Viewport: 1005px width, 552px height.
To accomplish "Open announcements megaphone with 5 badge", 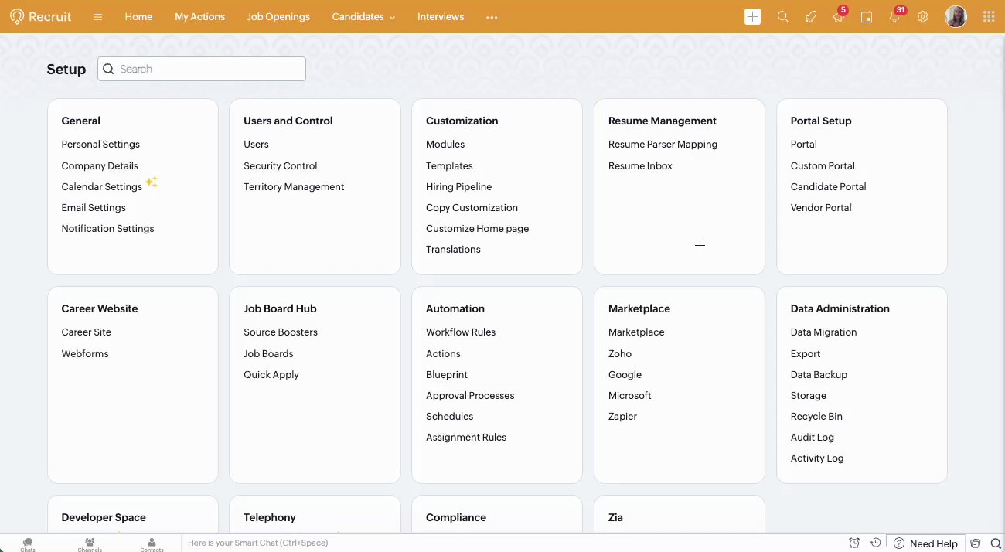I will pyautogui.click(x=839, y=16).
